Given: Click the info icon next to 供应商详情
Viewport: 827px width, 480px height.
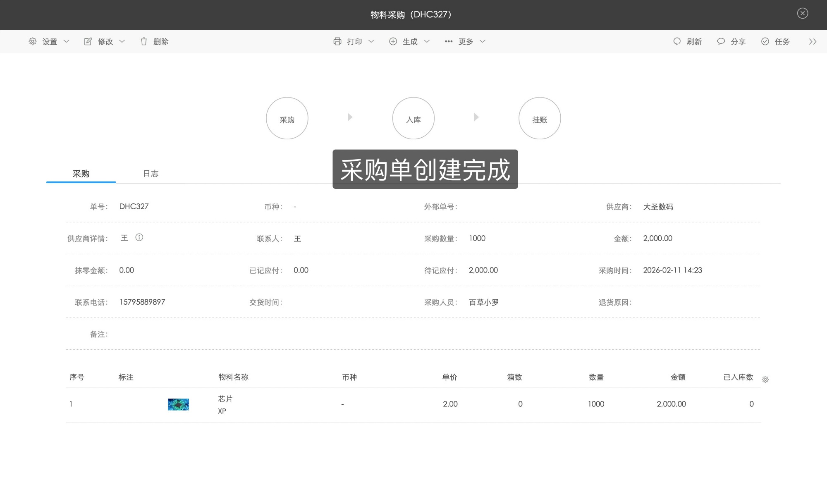Looking at the screenshot, I should point(140,238).
